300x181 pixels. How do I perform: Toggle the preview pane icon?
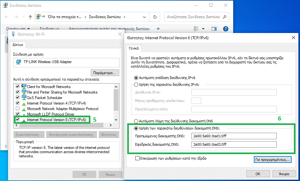(214, 29)
